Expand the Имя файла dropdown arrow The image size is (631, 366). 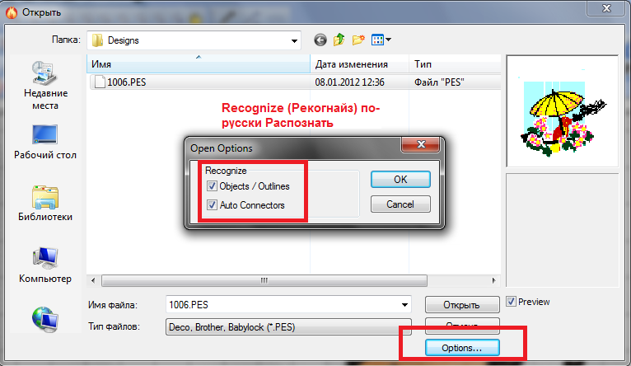(x=404, y=305)
